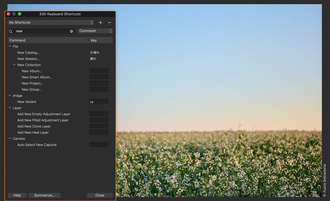330x201 pixels.
Task: Click the key field for New Album...
Action: pos(99,71)
